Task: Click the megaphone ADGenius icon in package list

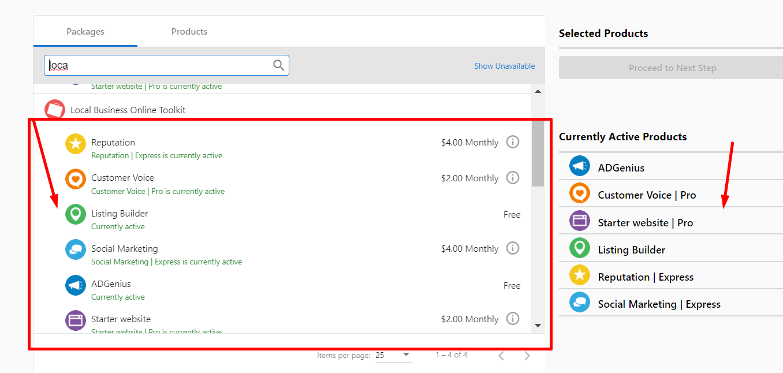Action: pos(76,285)
